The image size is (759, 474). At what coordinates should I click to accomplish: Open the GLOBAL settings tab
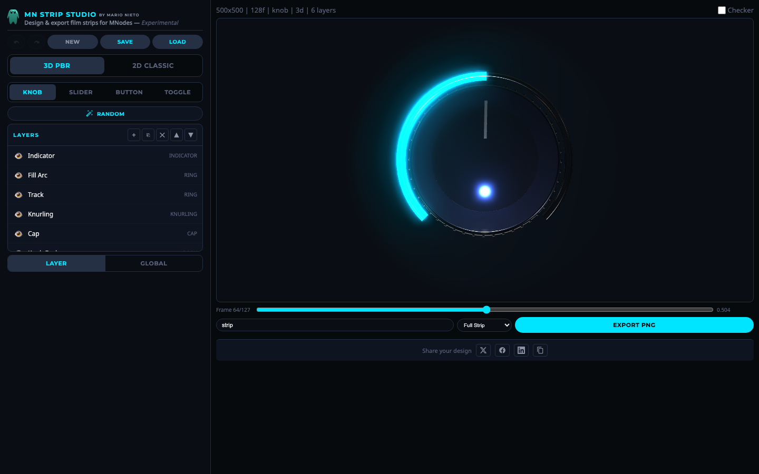coord(153,263)
